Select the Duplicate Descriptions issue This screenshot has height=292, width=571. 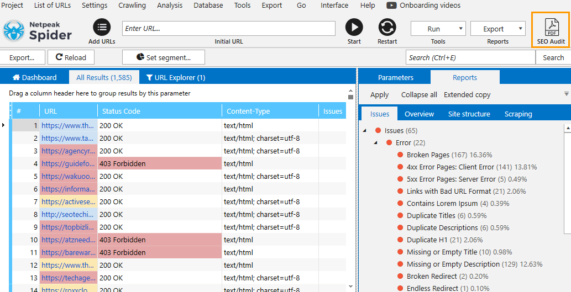[458, 227]
